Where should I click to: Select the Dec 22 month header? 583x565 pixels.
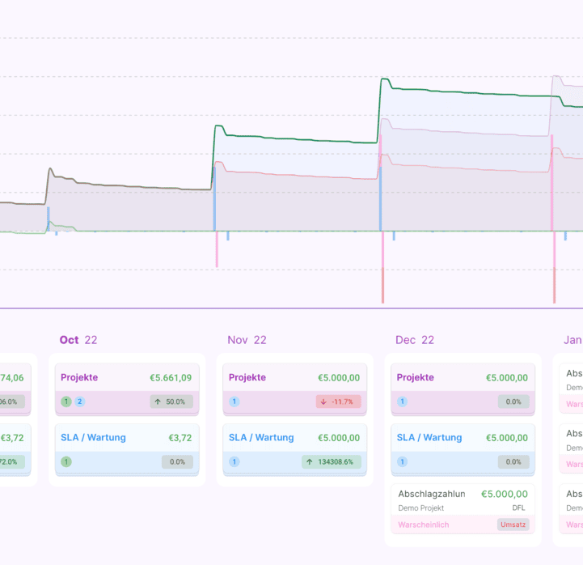(414, 340)
